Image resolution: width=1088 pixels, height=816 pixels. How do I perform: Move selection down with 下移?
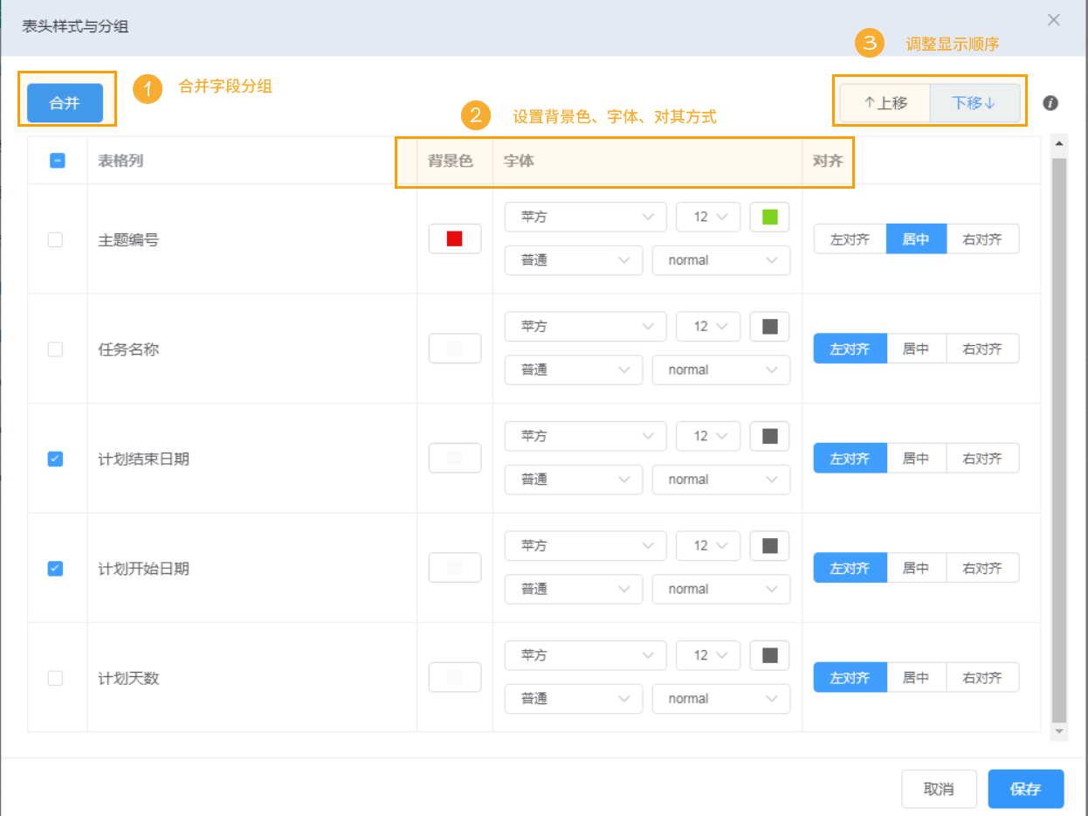974,103
